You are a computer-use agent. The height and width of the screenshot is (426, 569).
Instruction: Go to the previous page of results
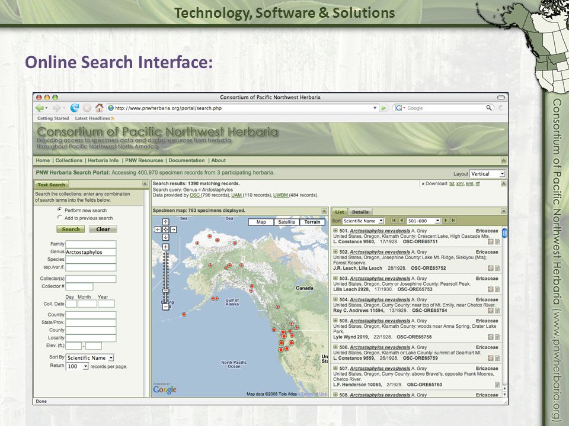pos(402,221)
